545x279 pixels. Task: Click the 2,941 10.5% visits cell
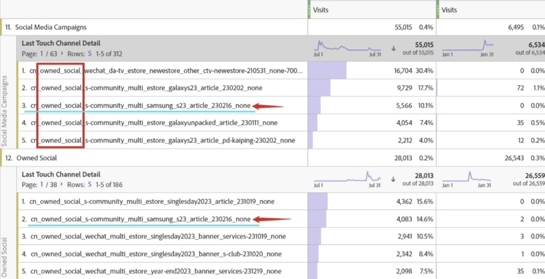[x=372, y=236]
